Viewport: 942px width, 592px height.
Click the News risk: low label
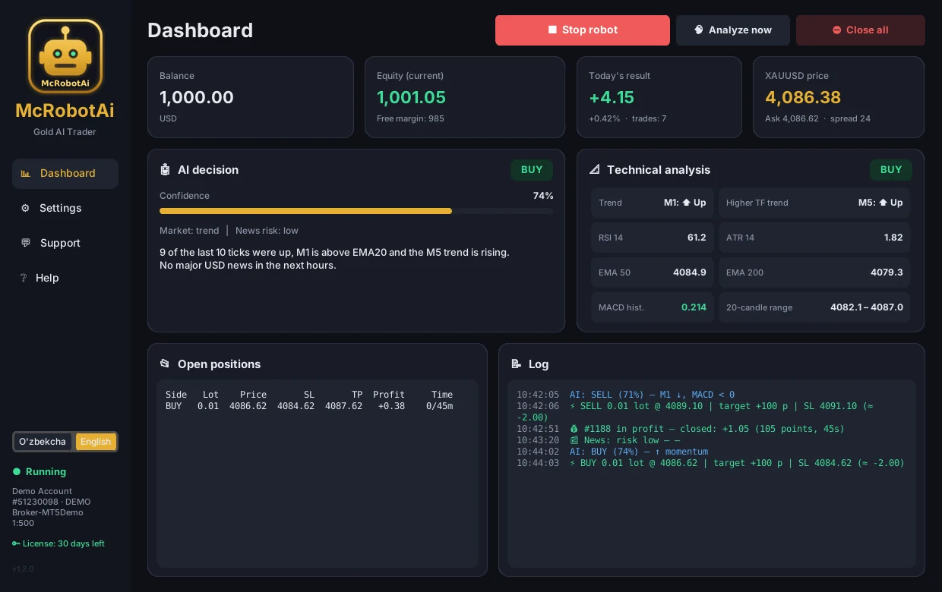click(267, 231)
